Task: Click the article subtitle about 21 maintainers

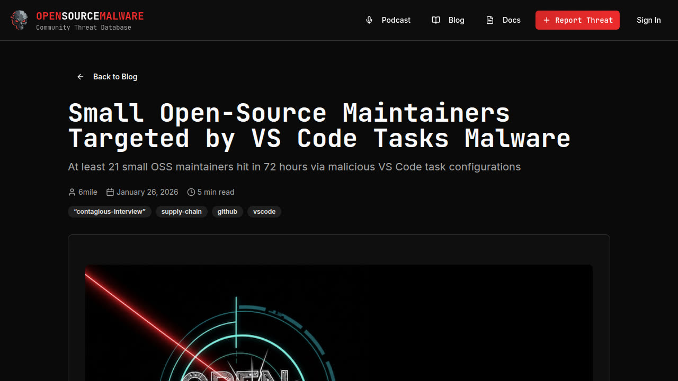Action: (x=295, y=167)
